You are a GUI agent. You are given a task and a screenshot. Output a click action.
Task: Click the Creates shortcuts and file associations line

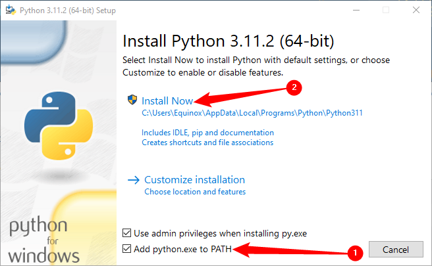207,142
